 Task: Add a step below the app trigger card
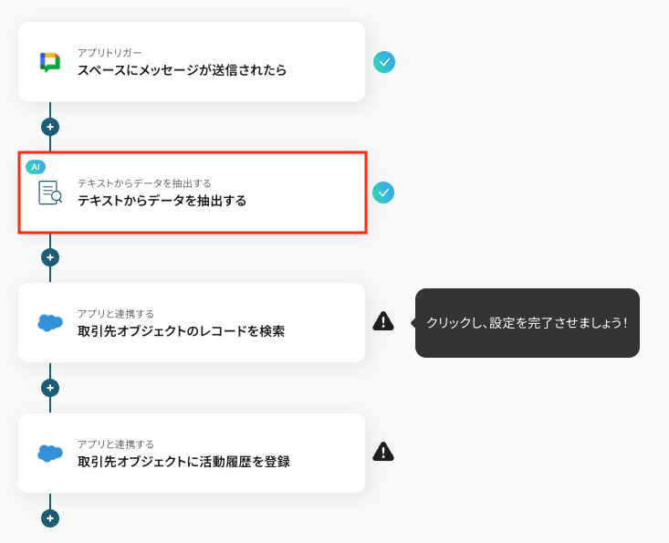[50, 127]
